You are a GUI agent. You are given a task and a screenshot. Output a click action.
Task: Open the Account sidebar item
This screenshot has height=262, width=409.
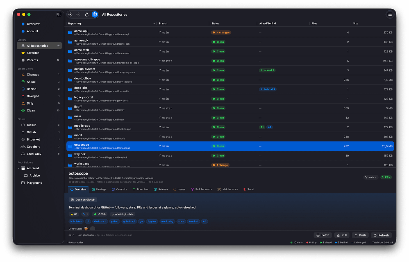[x=39, y=31]
